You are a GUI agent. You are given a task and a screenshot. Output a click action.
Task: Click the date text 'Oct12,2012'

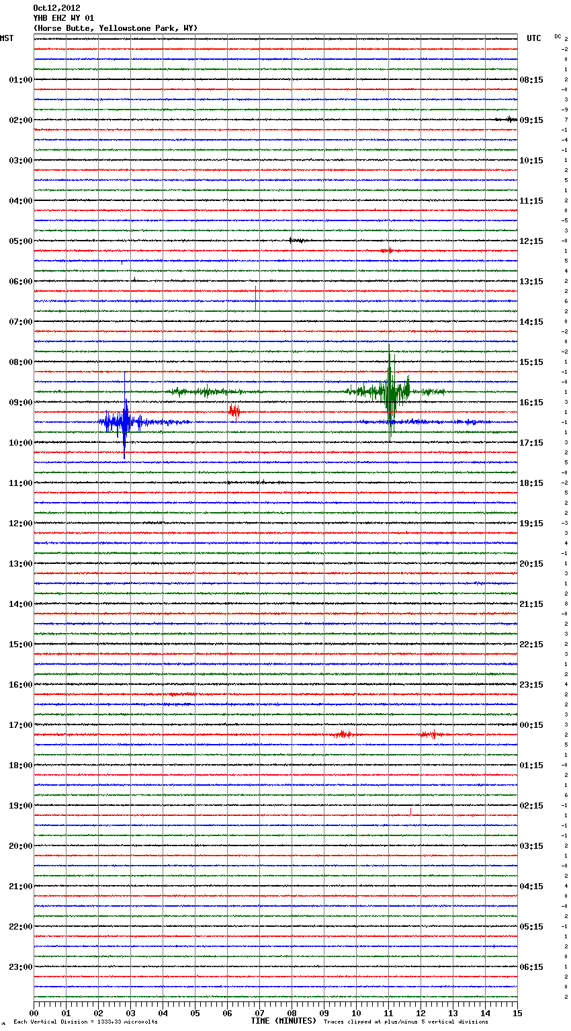tap(56, 8)
